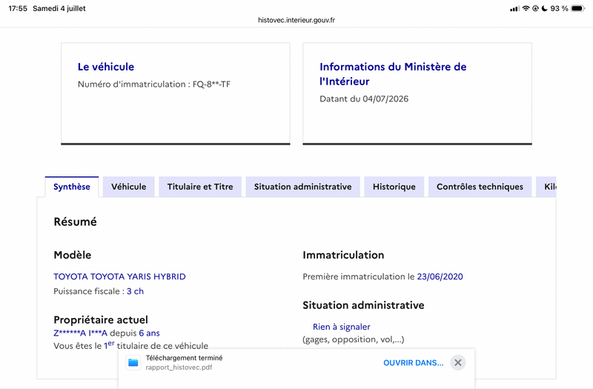Open the Titulaire et Titre tab
Image resolution: width=593 pixels, height=389 pixels.
click(x=200, y=187)
